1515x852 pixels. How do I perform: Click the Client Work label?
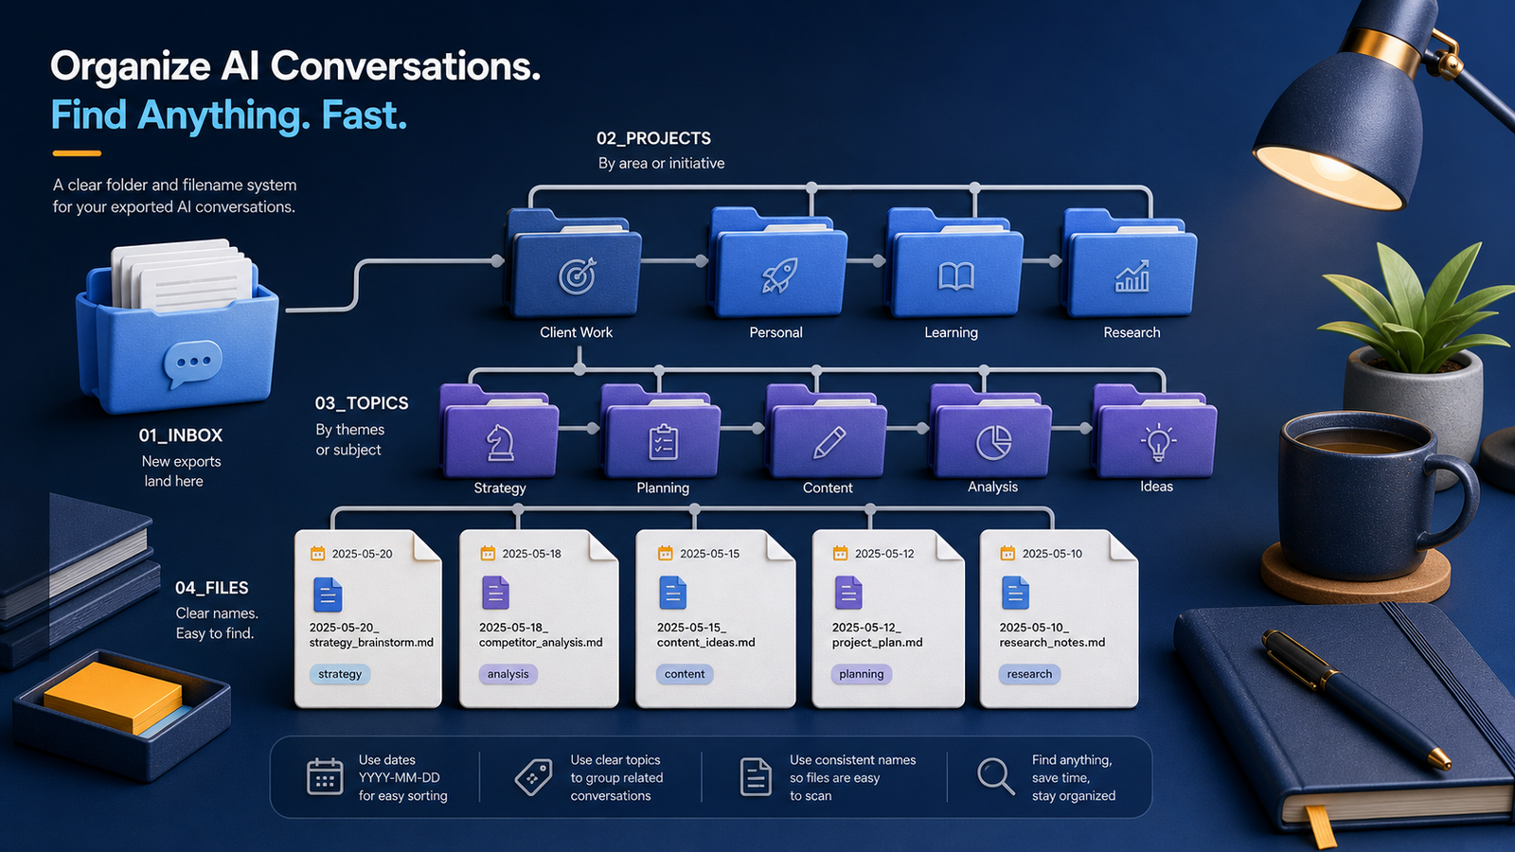tap(577, 332)
